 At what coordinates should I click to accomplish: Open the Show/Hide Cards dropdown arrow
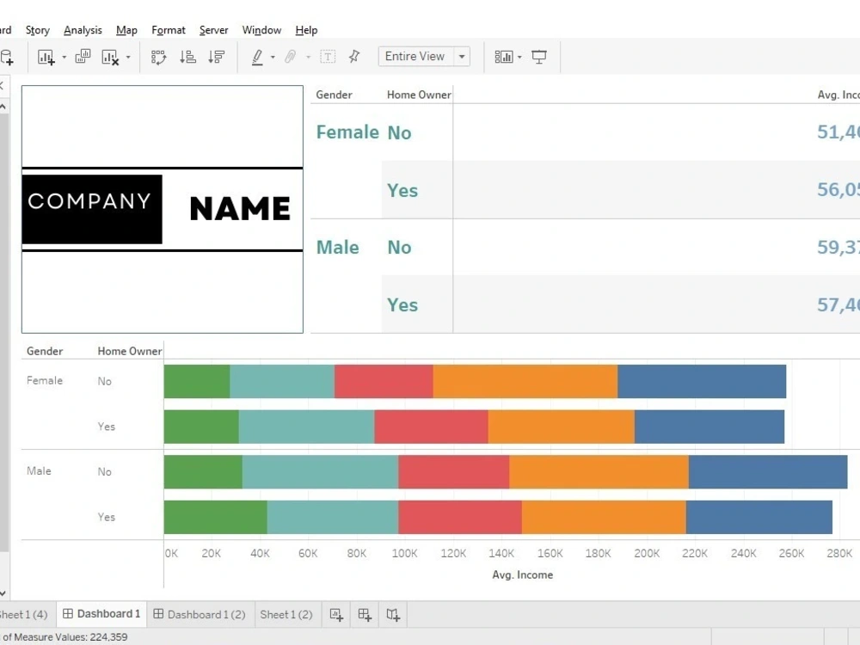[x=519, y=56]
